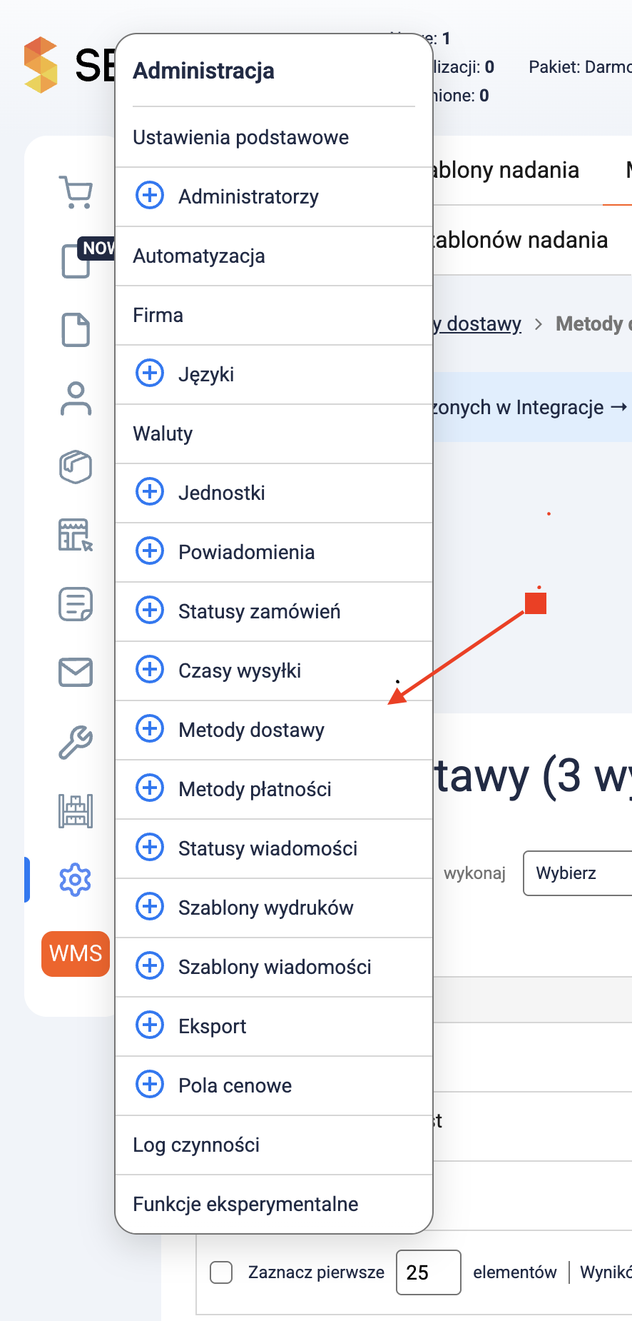The image size is (632, 1321).
Task: Click the Pakiet: Darmowy text
Action: pos(580,67)
